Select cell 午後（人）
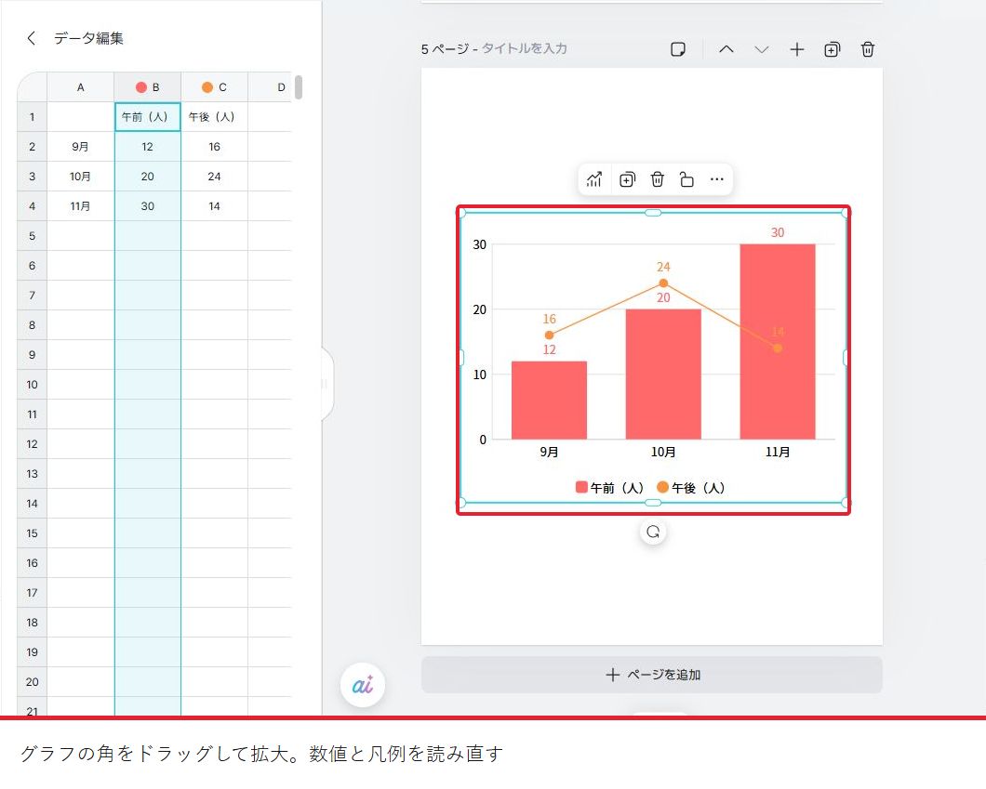 [x=215, y=117]
